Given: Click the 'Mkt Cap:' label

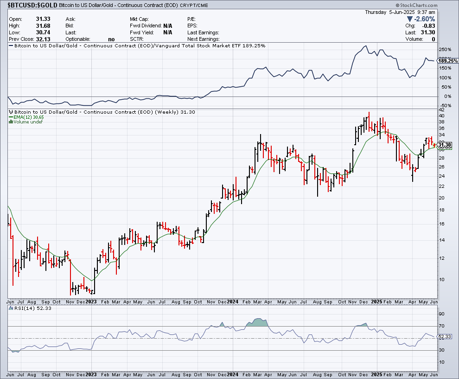Looking at the screenshot, I should tap(139, 19).
